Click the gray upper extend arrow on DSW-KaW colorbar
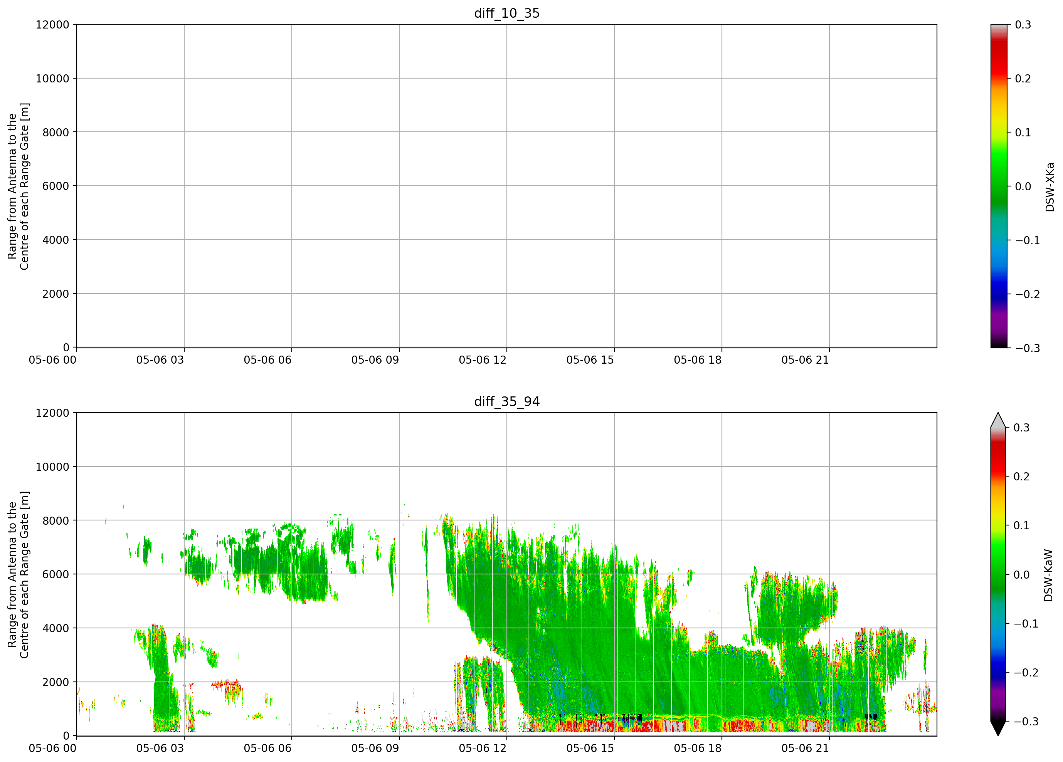 (x=999, y=420)
